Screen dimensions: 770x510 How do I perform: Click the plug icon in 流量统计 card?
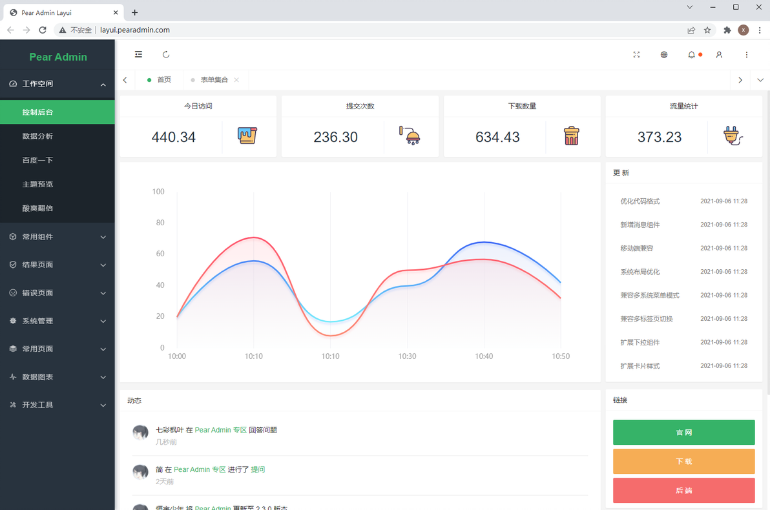pyautogui.click(x=733, y=136)
